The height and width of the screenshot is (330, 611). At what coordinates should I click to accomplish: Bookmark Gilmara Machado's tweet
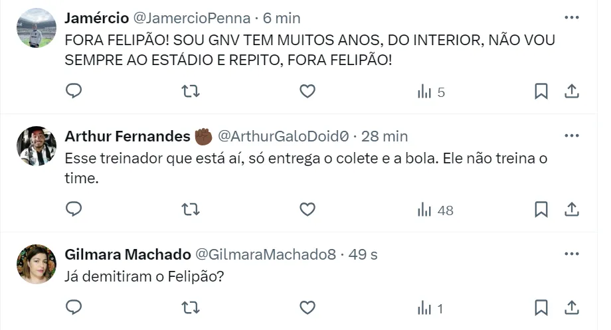point(541,307)
